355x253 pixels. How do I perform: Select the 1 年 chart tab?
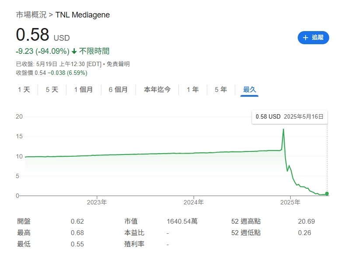point(193,90)
